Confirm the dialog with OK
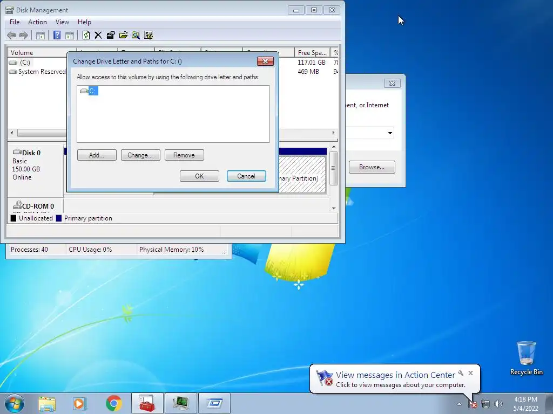This screenshot has height=414, width=553. tap(199, 176)
